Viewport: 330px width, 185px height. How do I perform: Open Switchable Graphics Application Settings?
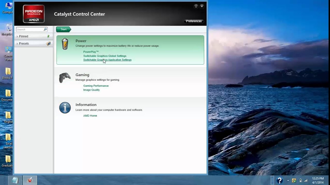(x=107, y=60)
